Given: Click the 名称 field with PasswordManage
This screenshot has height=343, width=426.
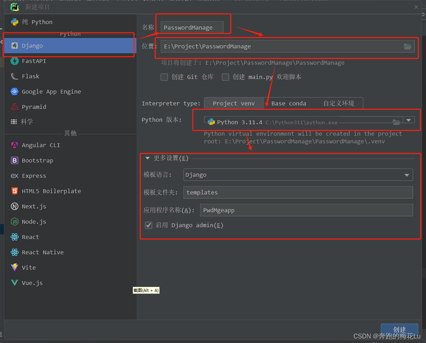Looking at the screenshot, I should pyautogui.click(x=192, y=27).
